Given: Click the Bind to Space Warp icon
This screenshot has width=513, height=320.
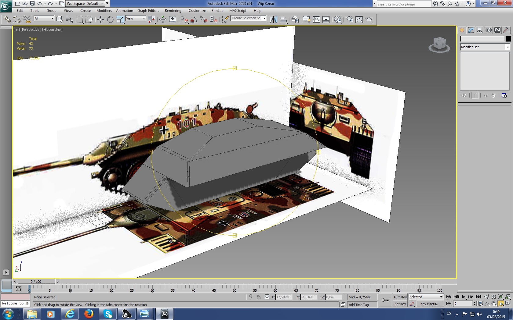Looking at the screenshot, I should [x=27, y=20].
